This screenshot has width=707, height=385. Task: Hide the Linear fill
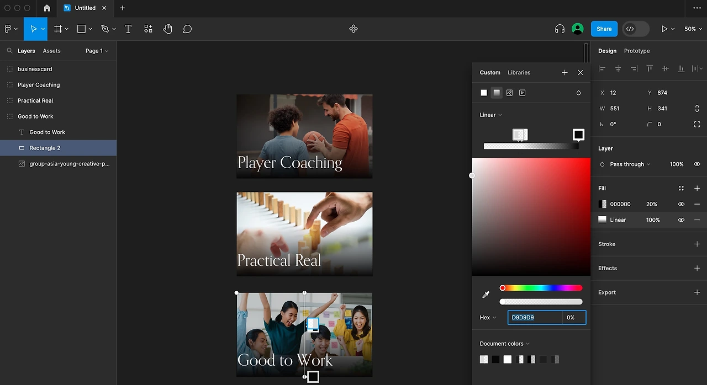tap(681, 220)
